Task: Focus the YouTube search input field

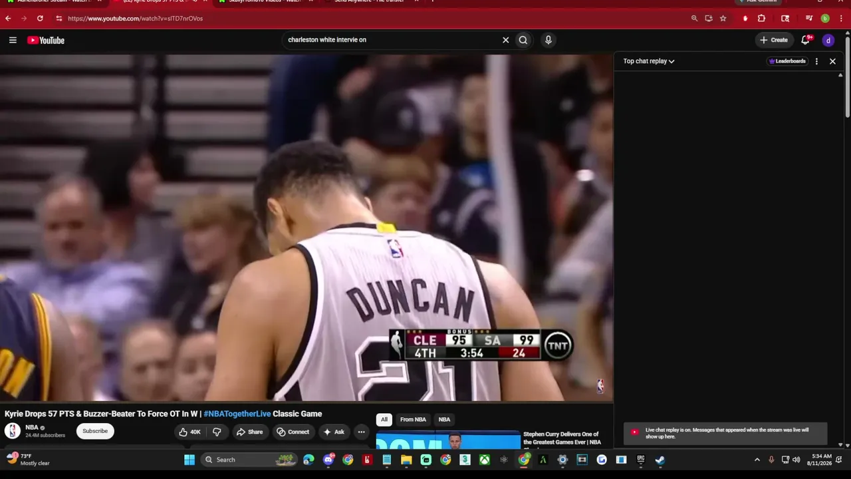Action: click(392, 40)
